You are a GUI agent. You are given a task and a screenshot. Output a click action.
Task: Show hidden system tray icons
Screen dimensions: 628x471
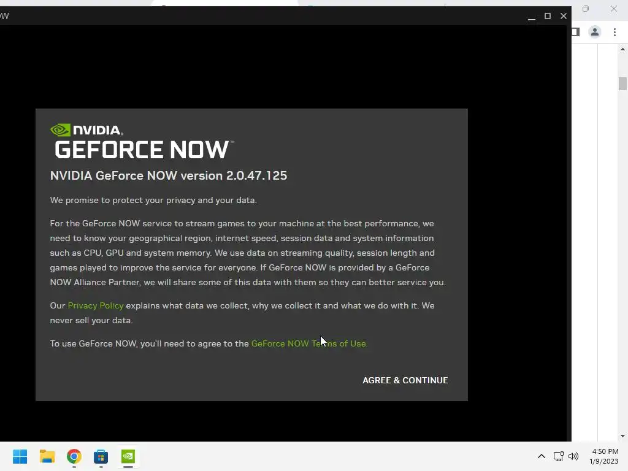[x=541, y=456]
